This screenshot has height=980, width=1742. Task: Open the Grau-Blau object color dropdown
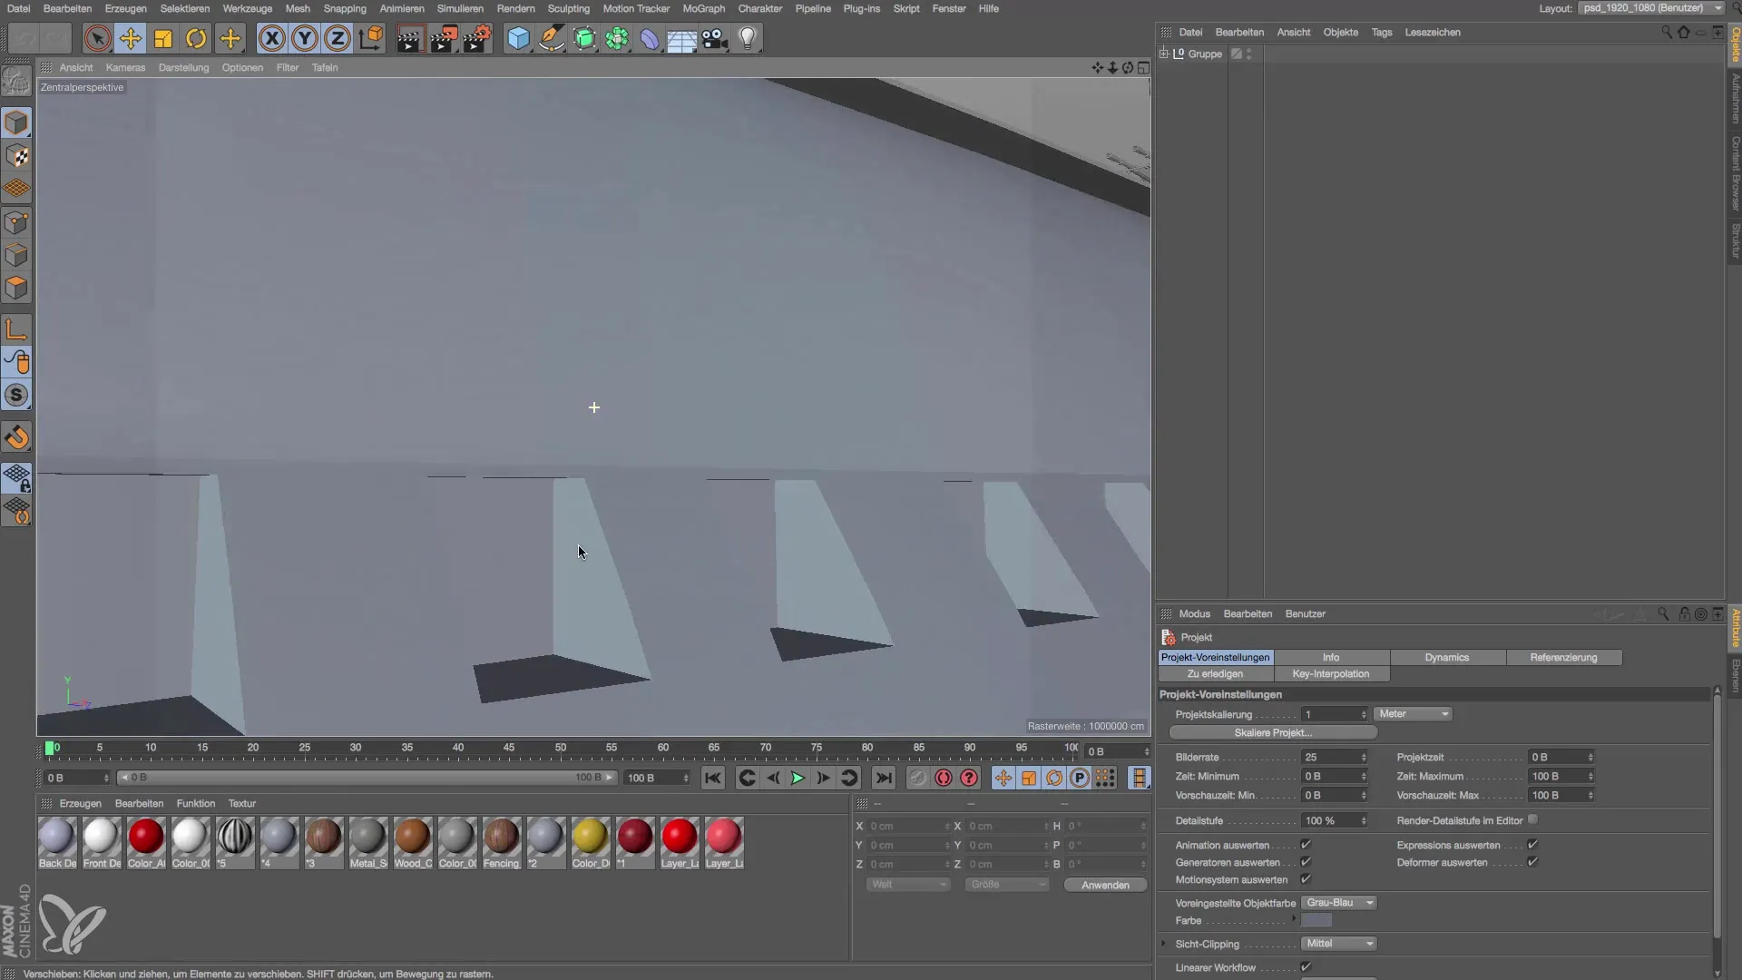coord(1339,903)
